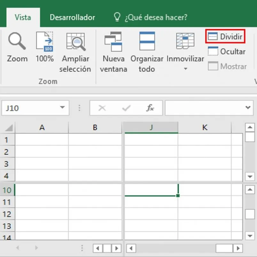
Task: Click cell A1
Action: (42, 140)
